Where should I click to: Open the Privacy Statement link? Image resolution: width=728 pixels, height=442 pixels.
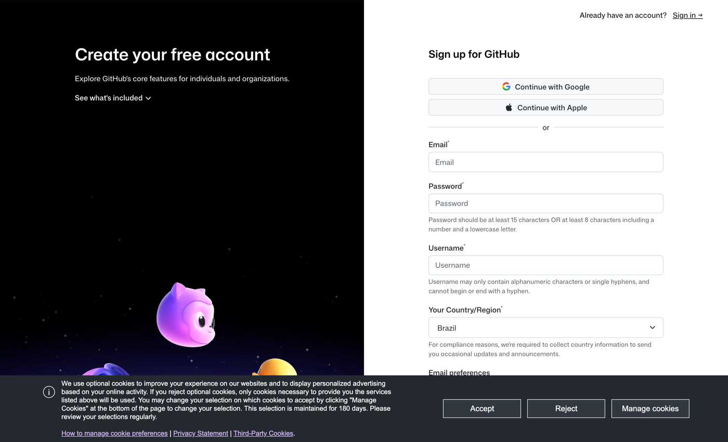point(201,433)
